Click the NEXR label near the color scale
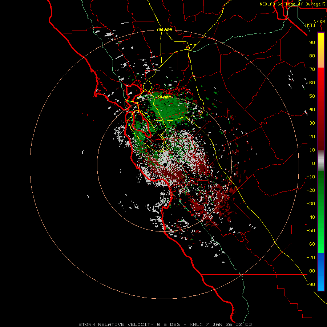This screenshot has width=327, height=327. point(319,22)
